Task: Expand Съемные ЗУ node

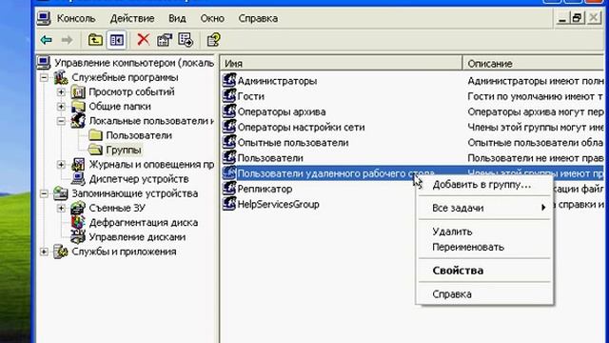Action: click(61, 208)
